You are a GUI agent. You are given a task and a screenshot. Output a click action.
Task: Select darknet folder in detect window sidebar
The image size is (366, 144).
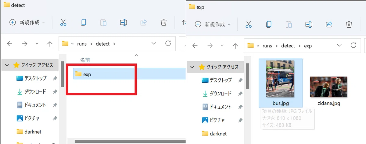[x=29, y=132]
